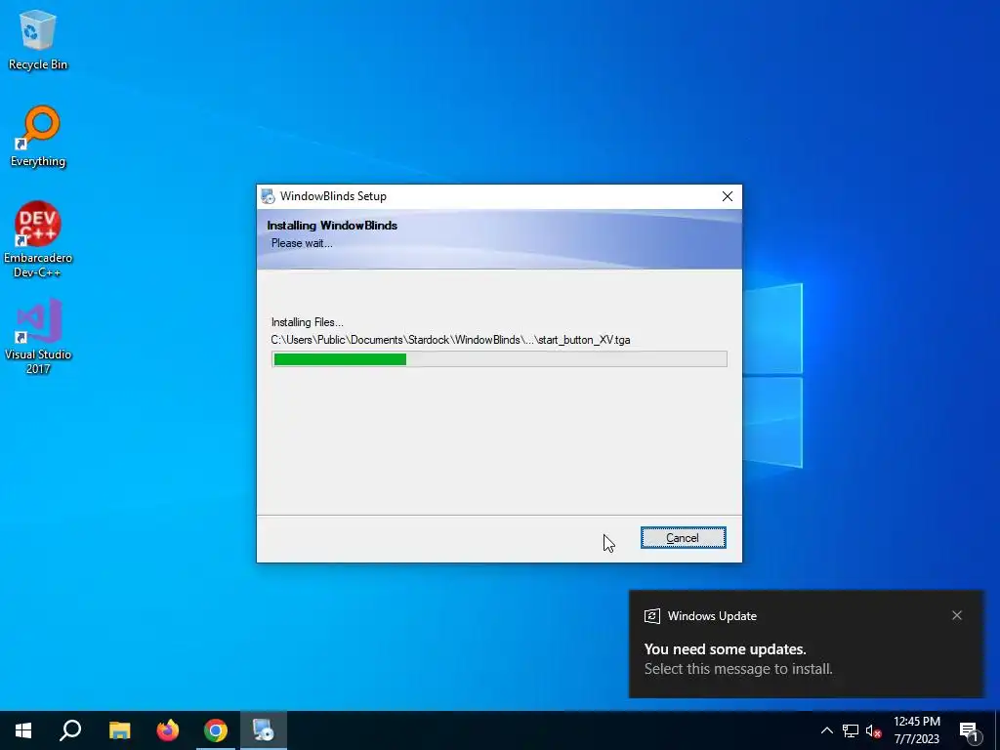
Task: Click 'Select this message to install.' text
Action: (738, 669)
